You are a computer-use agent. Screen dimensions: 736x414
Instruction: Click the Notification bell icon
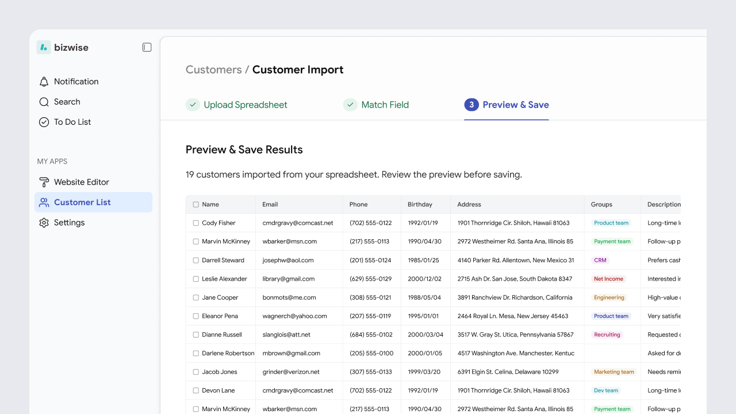(44, 82)
